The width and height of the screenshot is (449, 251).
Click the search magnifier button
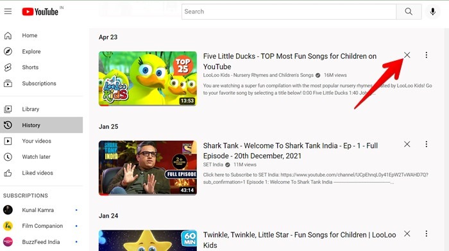coord(409,12)
